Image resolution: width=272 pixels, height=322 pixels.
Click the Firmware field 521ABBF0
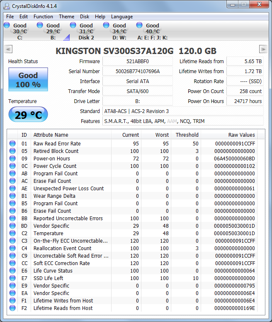coord(138,61)
